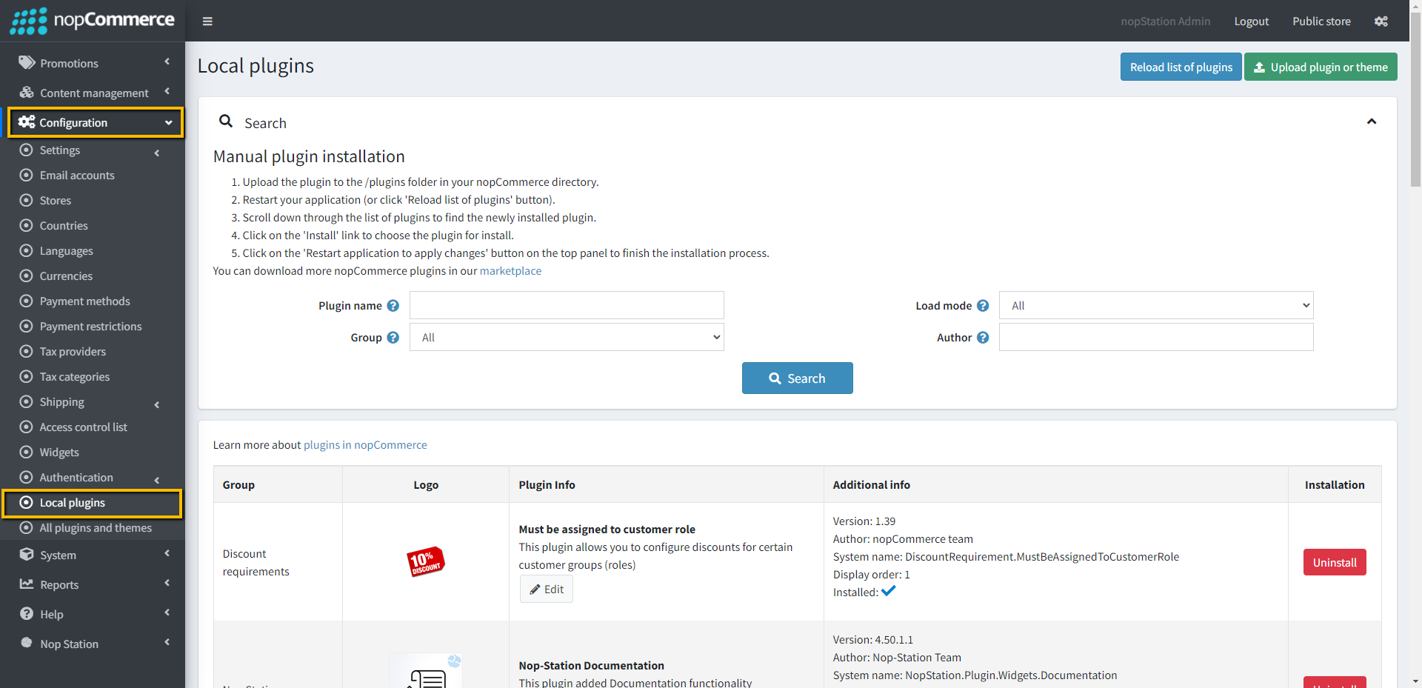Click help icon beside Load mode
The width and height of the screenshot is (1422, 688).
click(x=983, y=306)
